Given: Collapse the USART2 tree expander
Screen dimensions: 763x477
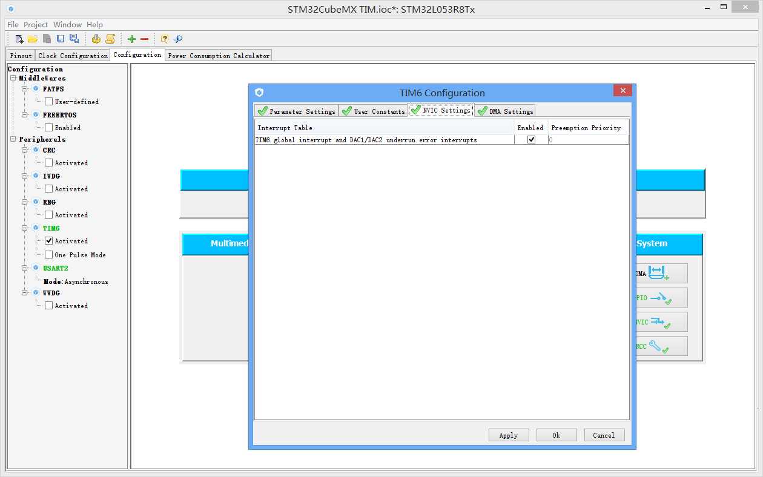Looking at the screenshot, I should (25, 268).
